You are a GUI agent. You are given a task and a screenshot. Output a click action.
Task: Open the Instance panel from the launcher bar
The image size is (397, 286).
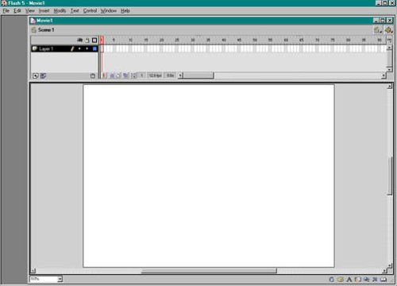coord(358,280)
